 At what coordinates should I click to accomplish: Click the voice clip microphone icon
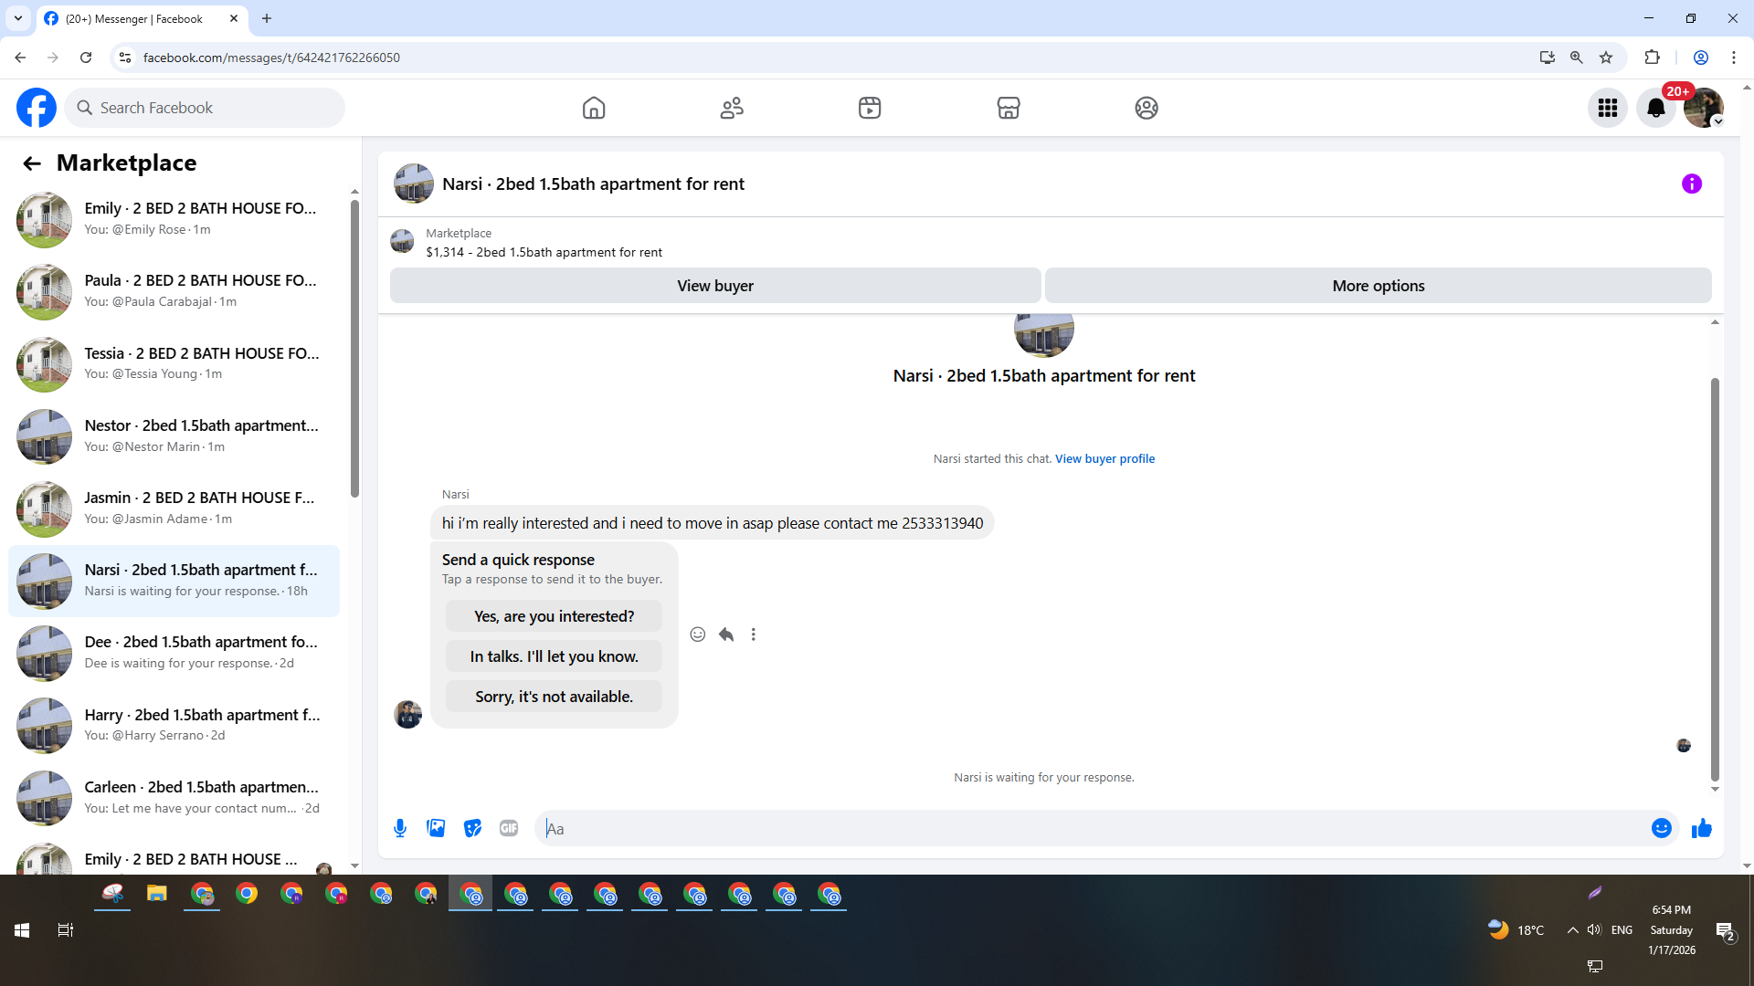click(x=400, y=828)
